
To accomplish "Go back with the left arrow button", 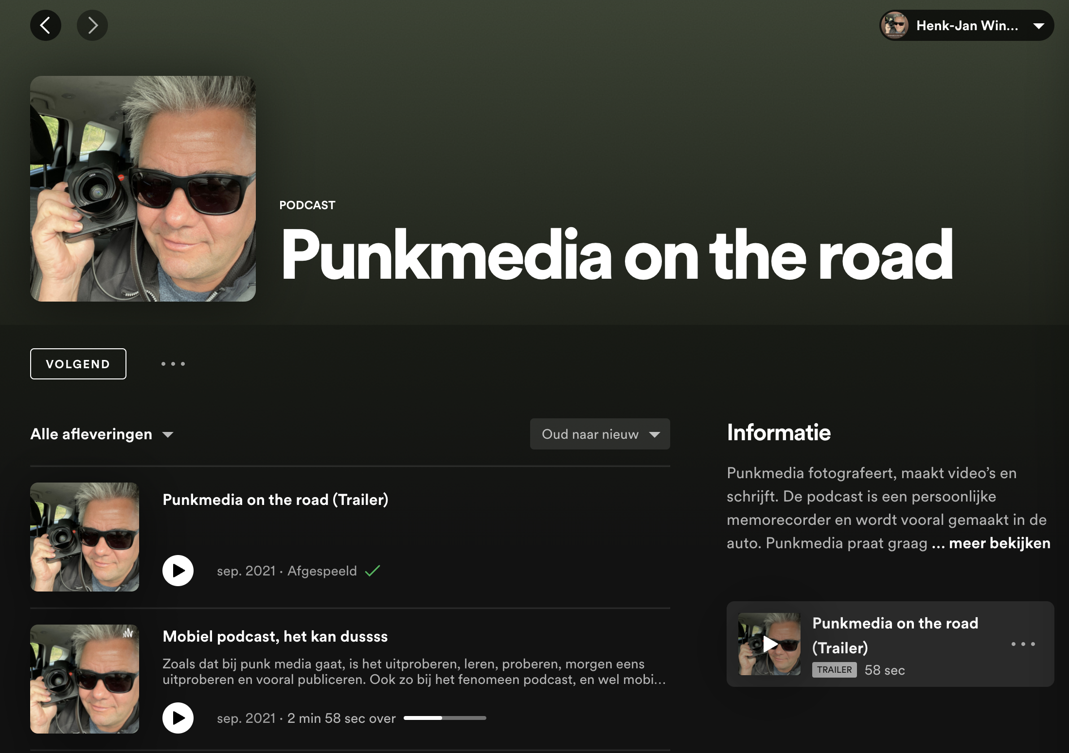I will [x=46, y=25].
